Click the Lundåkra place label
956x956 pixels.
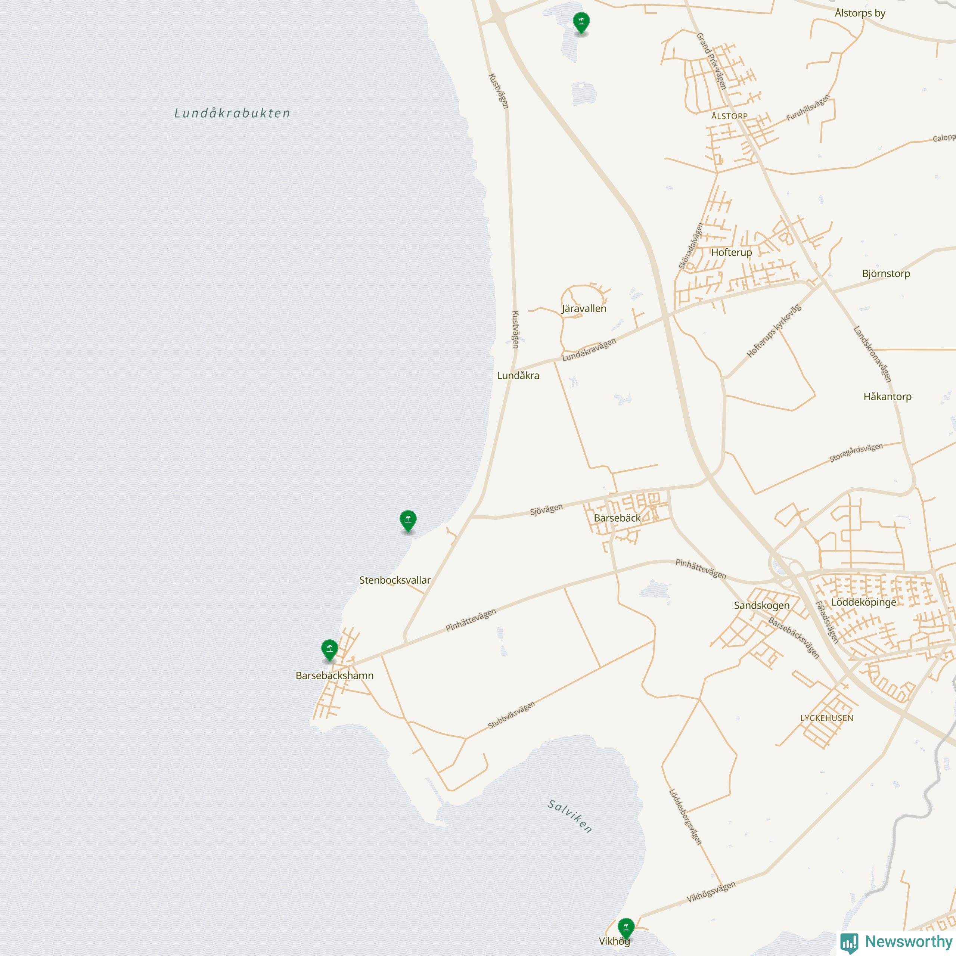click(x=518, y=376)
